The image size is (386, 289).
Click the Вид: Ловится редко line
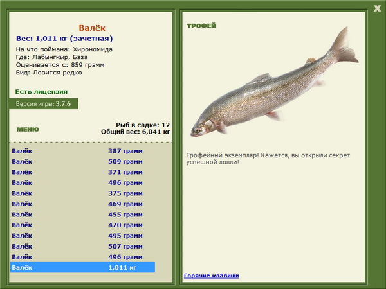pos(49,73)
